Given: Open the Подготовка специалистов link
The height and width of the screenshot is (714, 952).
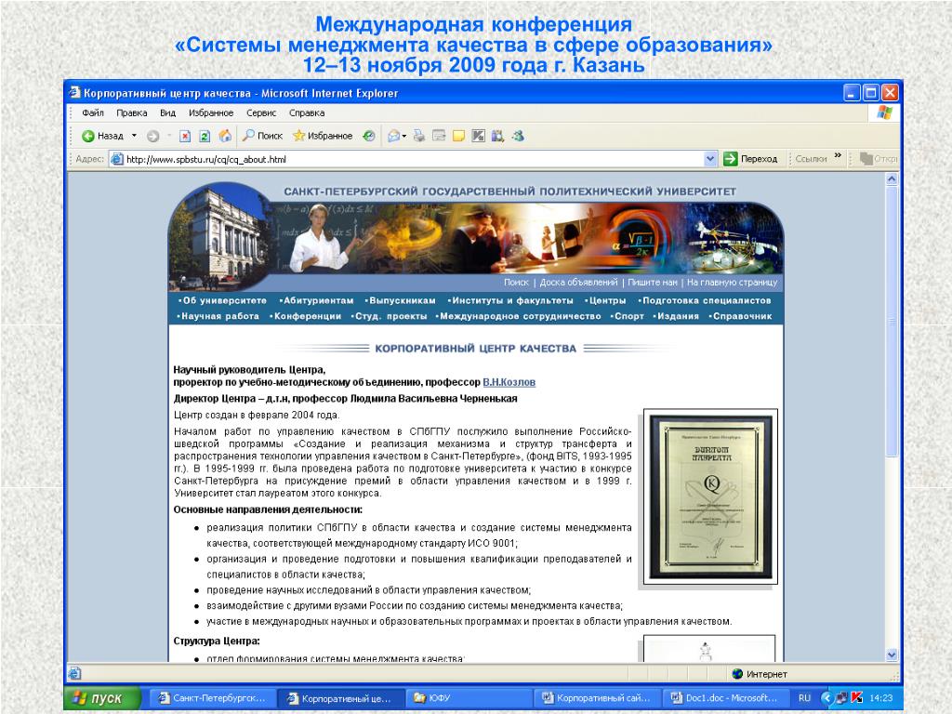Looking at the screenshot, I should point(707,300).
